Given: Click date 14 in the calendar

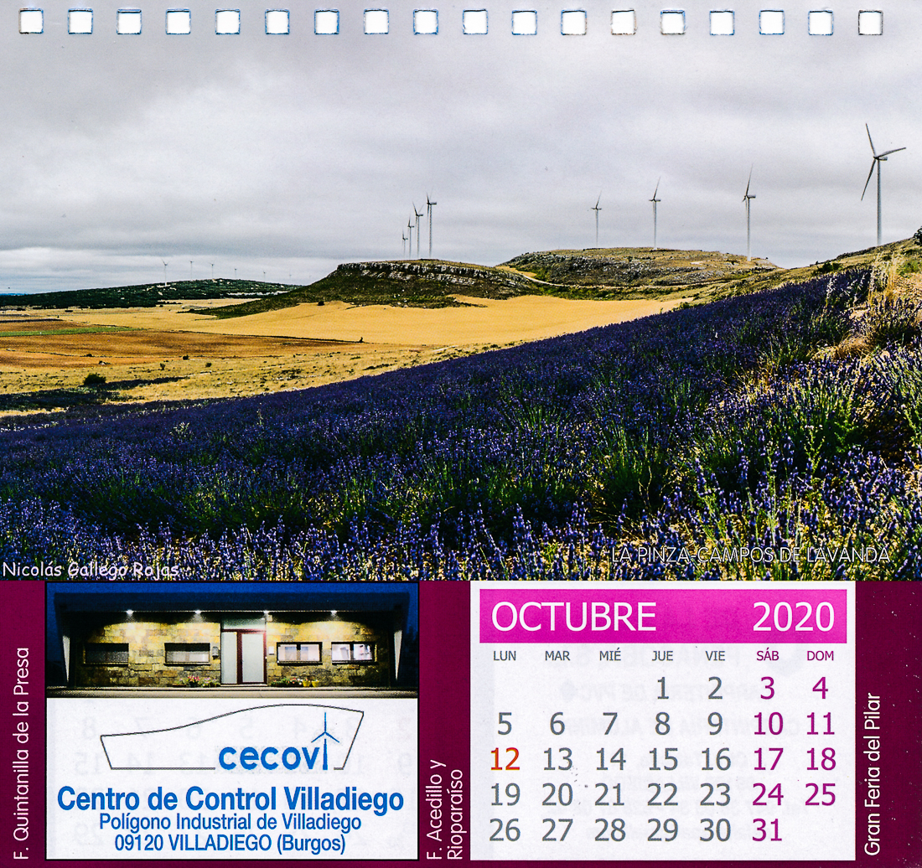Looking at the screenshot, I should pos(610,760).
